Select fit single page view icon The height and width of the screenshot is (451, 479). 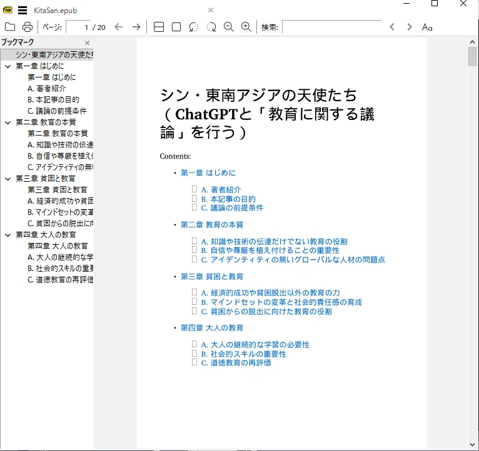(x=176, y=27)
